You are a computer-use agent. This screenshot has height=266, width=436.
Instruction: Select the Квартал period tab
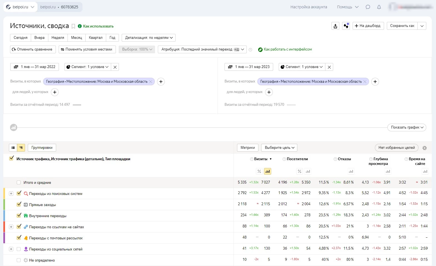click(x=96, y=38)
